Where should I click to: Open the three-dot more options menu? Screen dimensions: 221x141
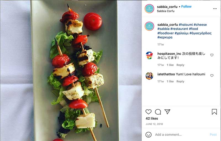tap(215, 9)
